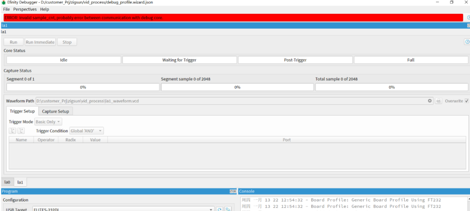This screenshot has width=470, height=211.
Task: Switch to the Capture Setup tab
Action: coord(56,111)
